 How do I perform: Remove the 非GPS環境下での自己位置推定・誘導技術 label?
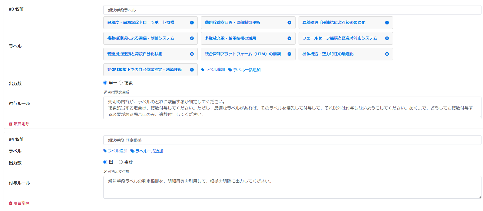192,70
